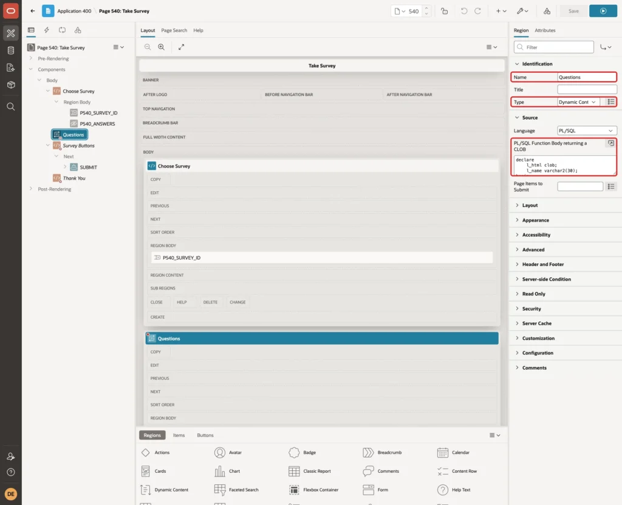
Task: Click the Oracle APEX home logo
Action: point(11,11)
